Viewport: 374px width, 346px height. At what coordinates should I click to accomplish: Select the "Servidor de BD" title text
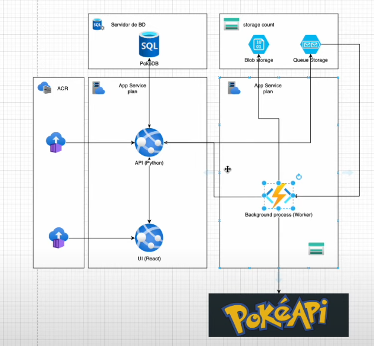[x=129, y=25]
